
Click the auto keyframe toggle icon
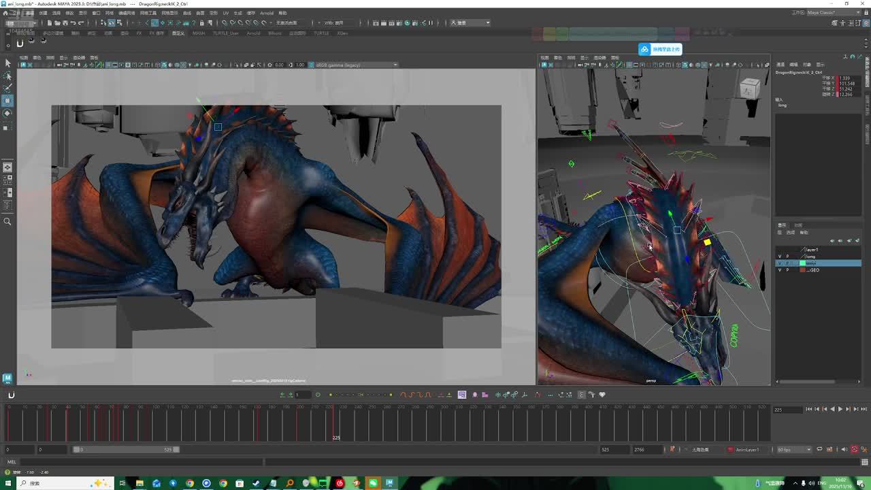[855, 450]
